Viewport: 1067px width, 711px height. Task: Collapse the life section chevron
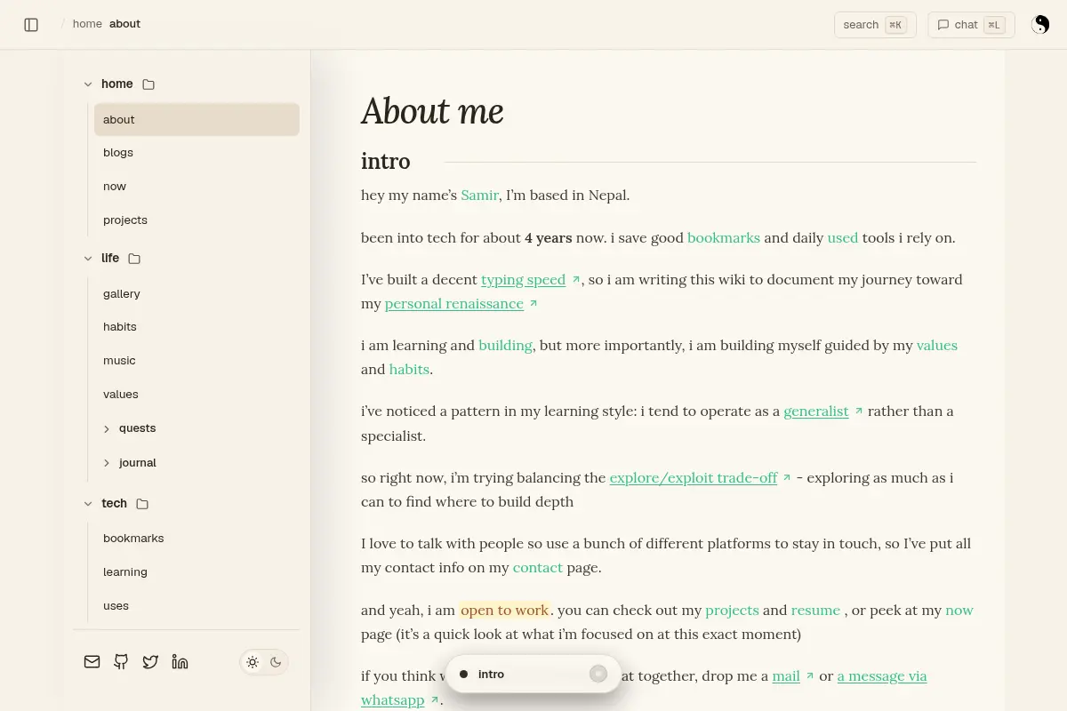pyautogui.click(x=88, y=259)
